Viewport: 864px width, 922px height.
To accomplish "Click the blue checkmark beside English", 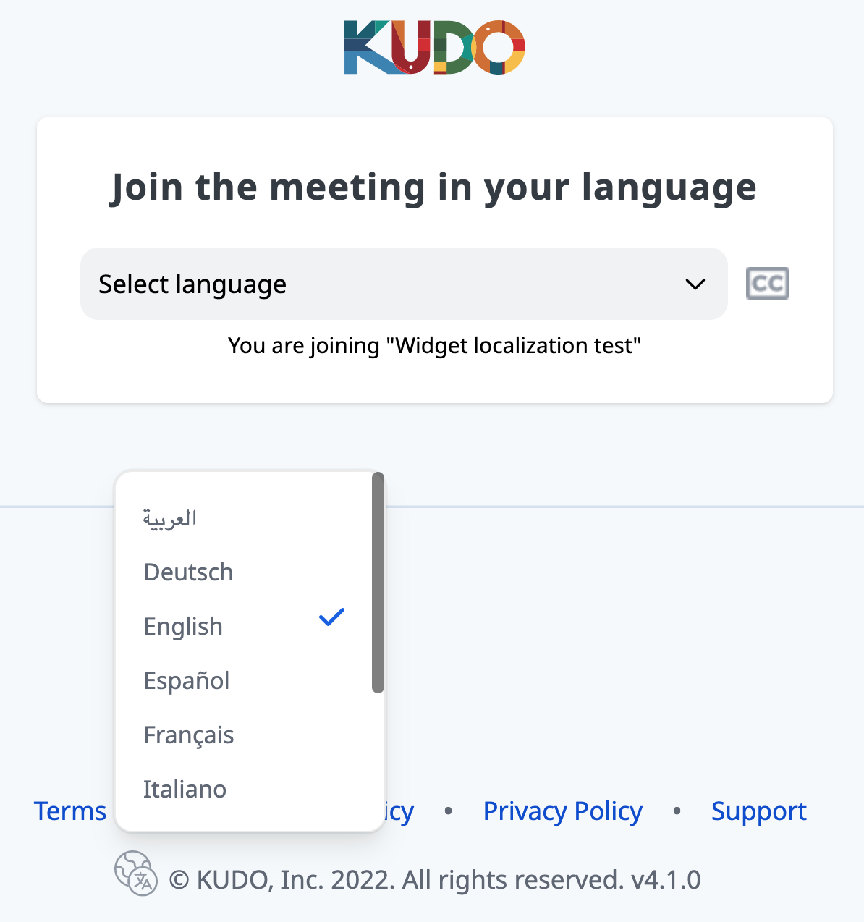I will click(x=331, y=617).
